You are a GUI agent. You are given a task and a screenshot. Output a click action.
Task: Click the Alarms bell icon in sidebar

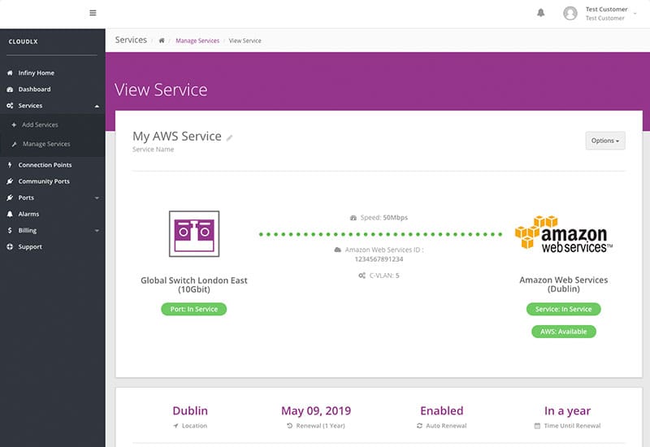click(10, 214)
